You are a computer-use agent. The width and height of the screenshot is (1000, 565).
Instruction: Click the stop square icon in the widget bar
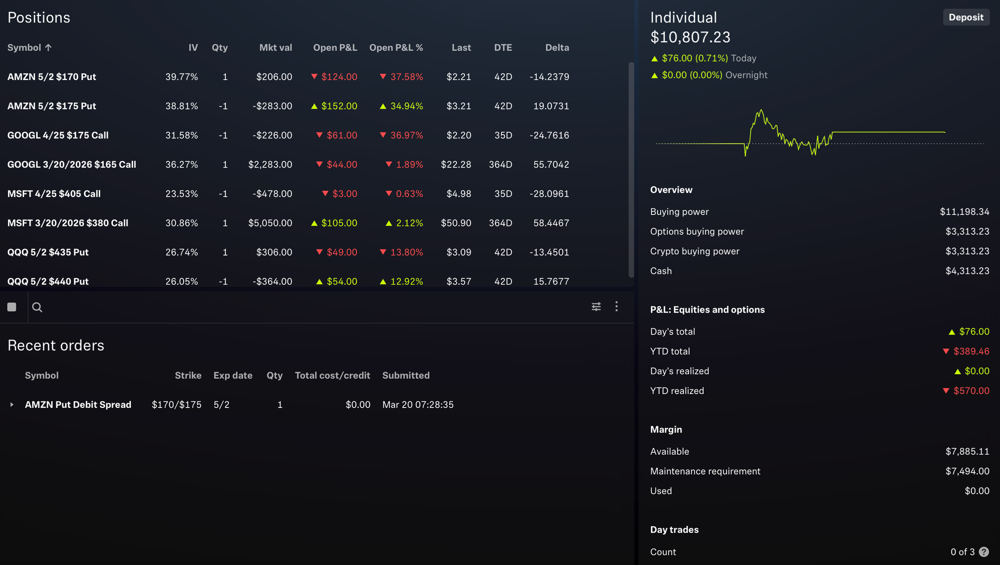12,307
